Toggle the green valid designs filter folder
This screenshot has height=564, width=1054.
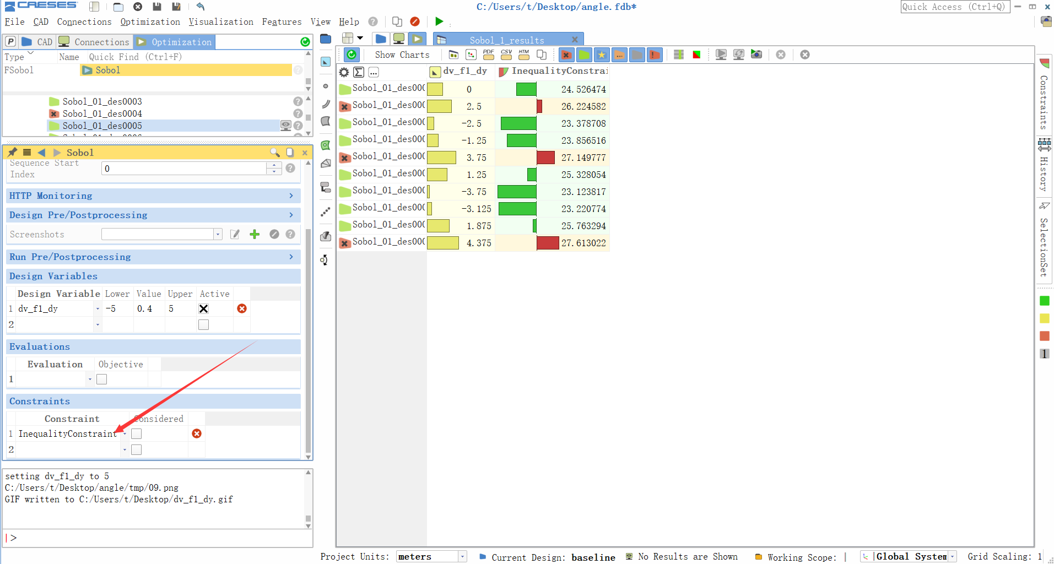point(584,55)
